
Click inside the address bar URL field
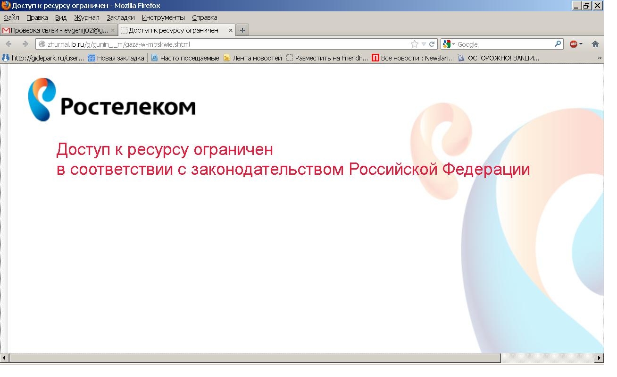click(226, 44)
